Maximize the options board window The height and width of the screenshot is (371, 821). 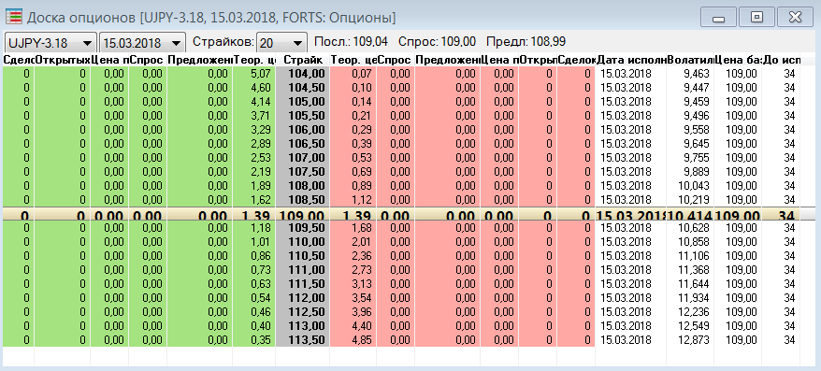point(756,18)
